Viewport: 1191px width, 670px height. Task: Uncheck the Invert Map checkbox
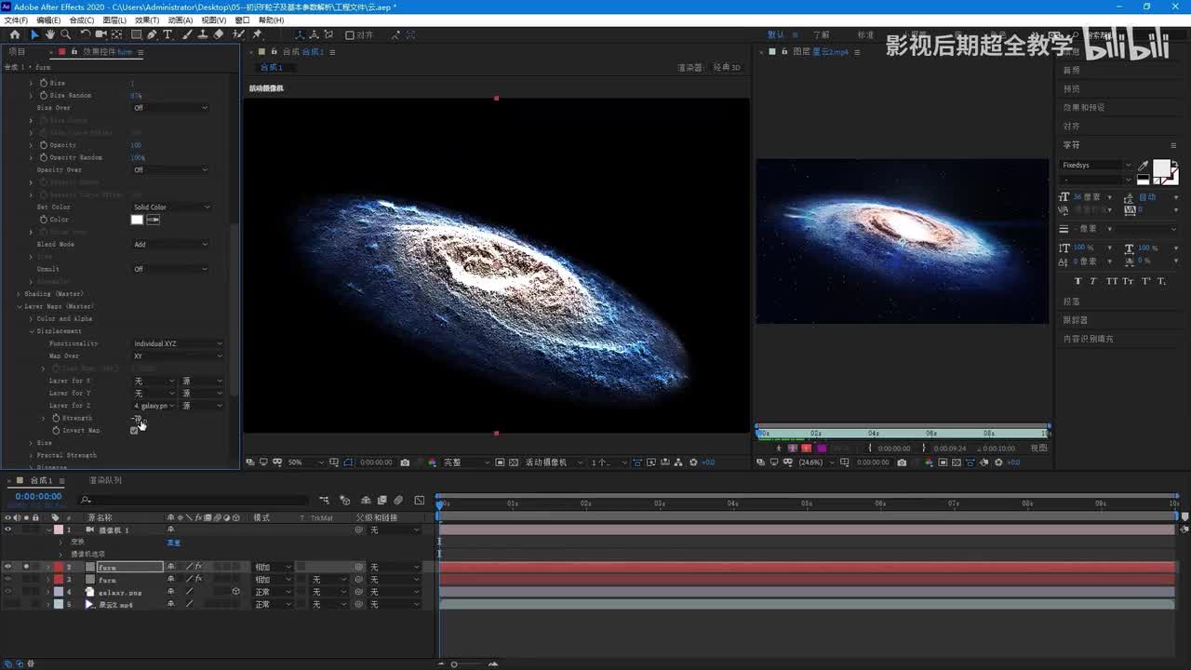click(x=134, y=430)
